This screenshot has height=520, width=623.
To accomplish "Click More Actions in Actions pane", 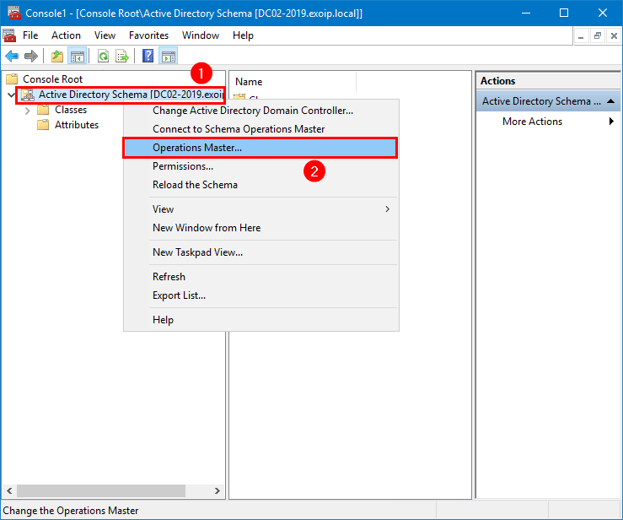I will tap(532, 121).
